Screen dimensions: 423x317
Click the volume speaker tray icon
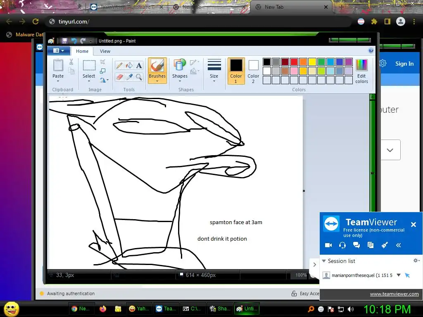click(x=350, y=309)
